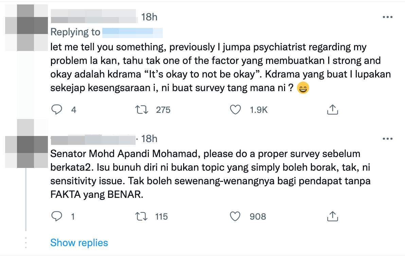The height and width of the screenshot is (257, 405).
Task: Open first tweet's 18h timestamp
Action: pyautogui.click(x=149, y=17)
